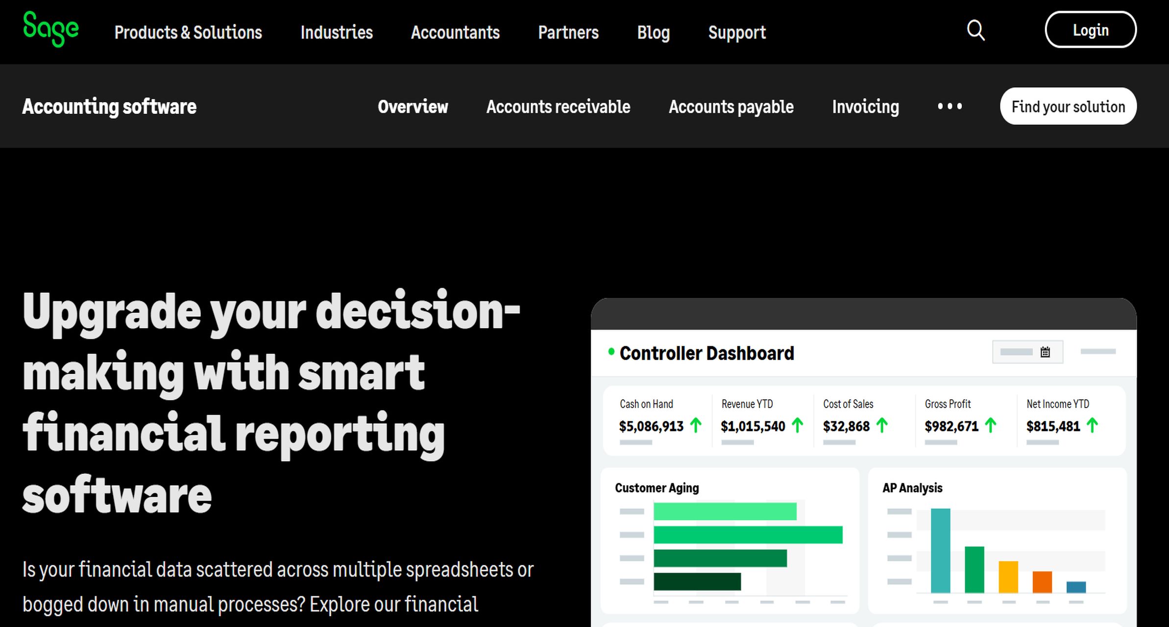Click the Customer Aging chart title

click(657, 488)
